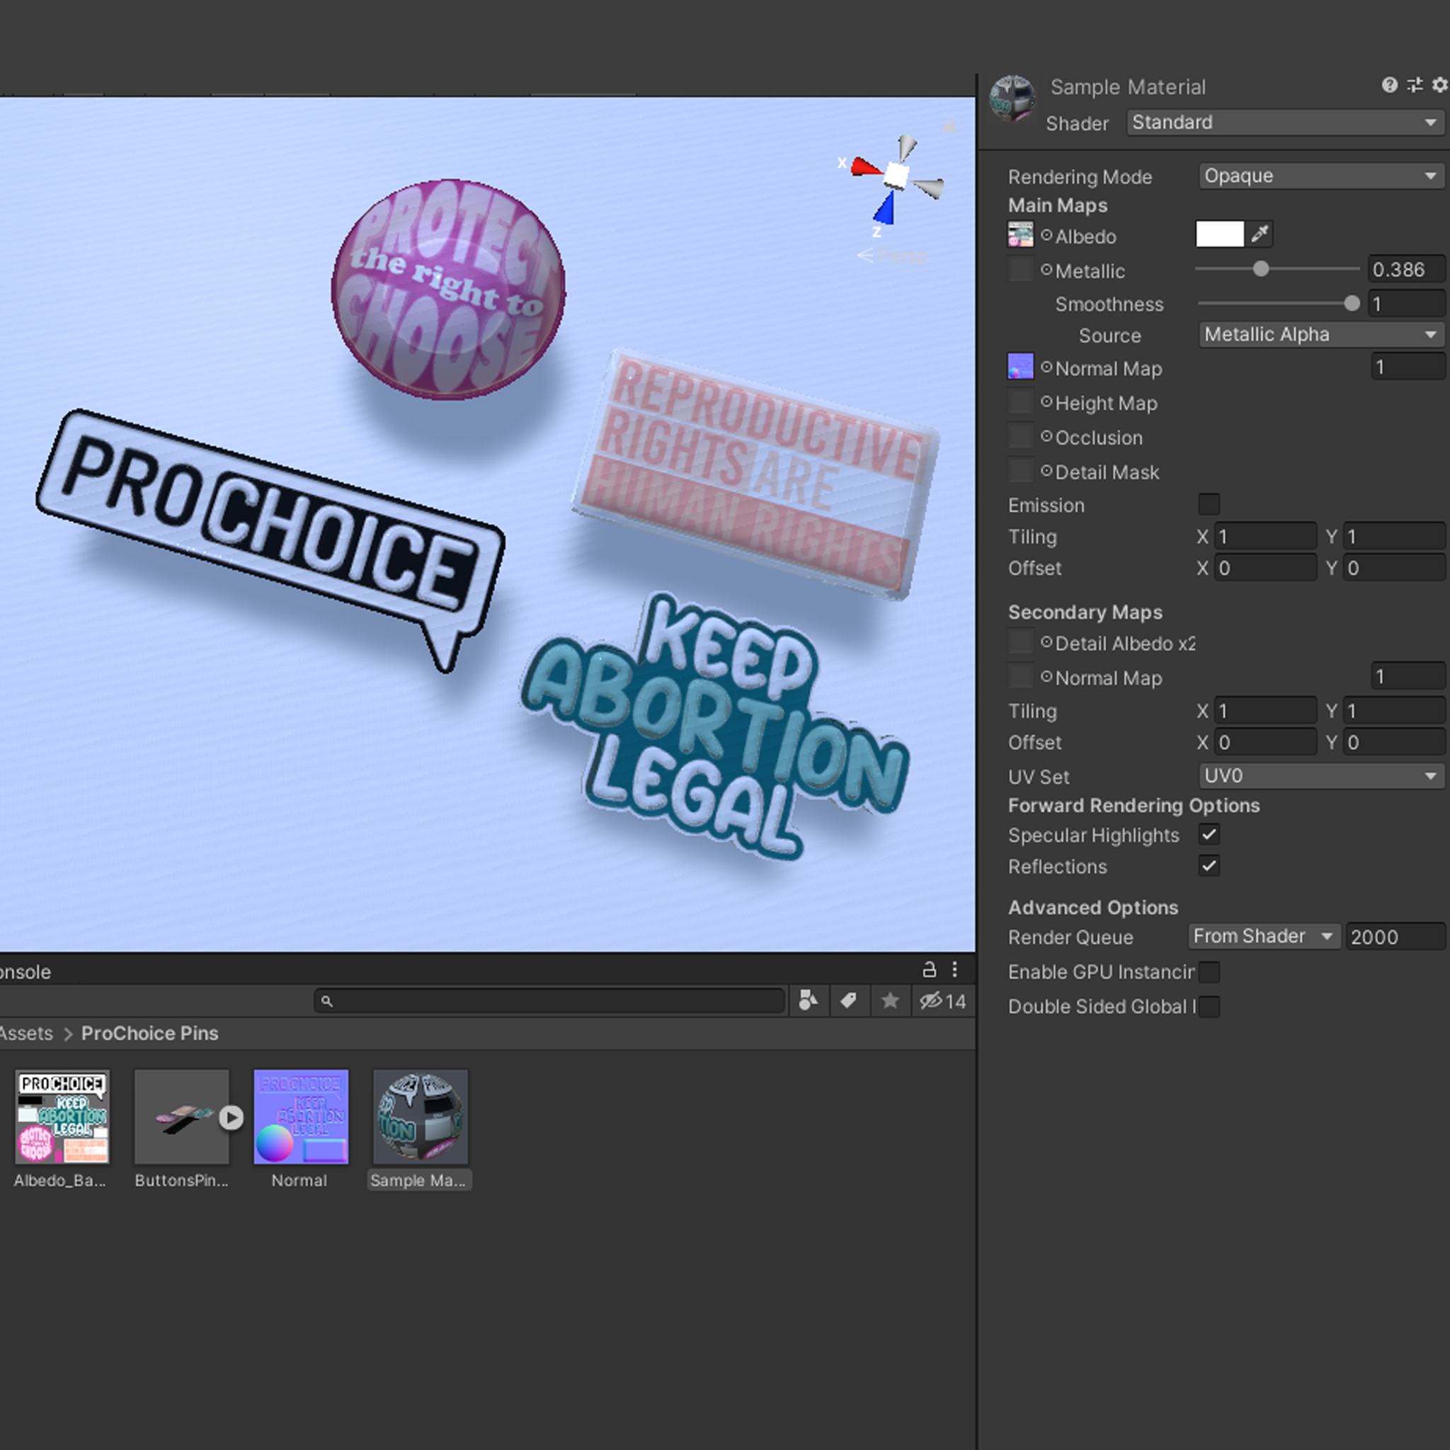This screenshot has width=1450, height=1450.
Task: Select the Sample Material asset thumbnail
Action: point(420,1117)
